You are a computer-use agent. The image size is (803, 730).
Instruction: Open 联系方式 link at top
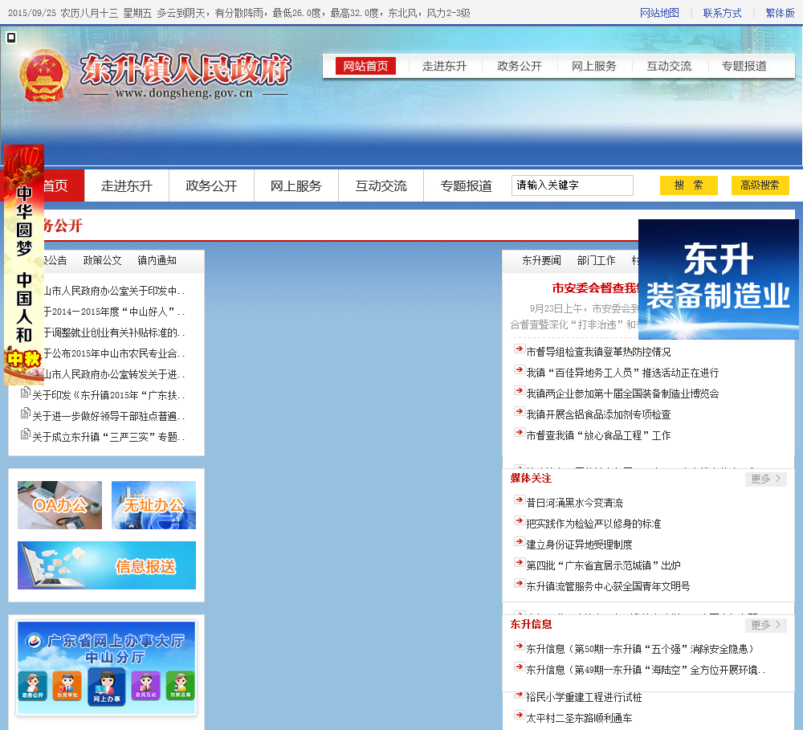click(x=722, y=13)
